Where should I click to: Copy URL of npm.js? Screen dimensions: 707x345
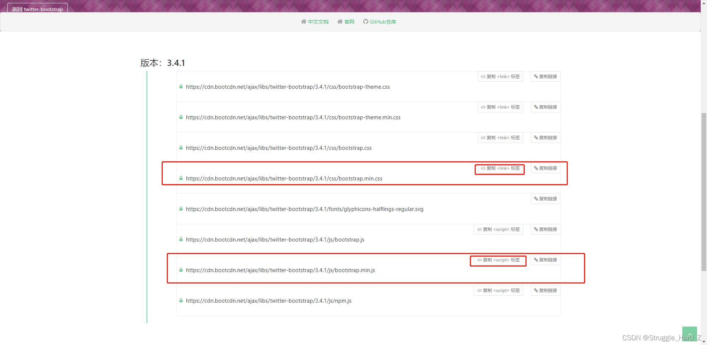click(x=545, y=291)
